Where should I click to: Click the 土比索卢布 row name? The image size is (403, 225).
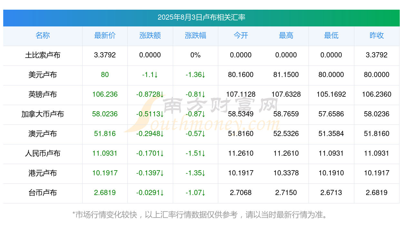click(x=43, y=55)
